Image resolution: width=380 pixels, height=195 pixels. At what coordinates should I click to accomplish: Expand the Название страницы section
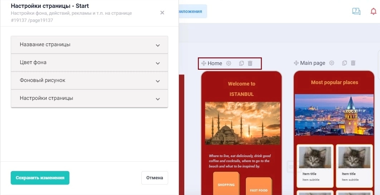coord(89,45)
